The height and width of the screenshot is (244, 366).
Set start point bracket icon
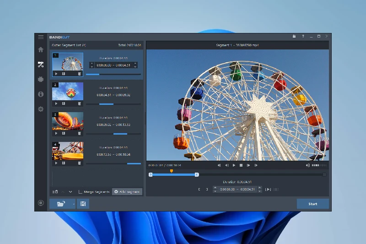click(x=199, y=190)
